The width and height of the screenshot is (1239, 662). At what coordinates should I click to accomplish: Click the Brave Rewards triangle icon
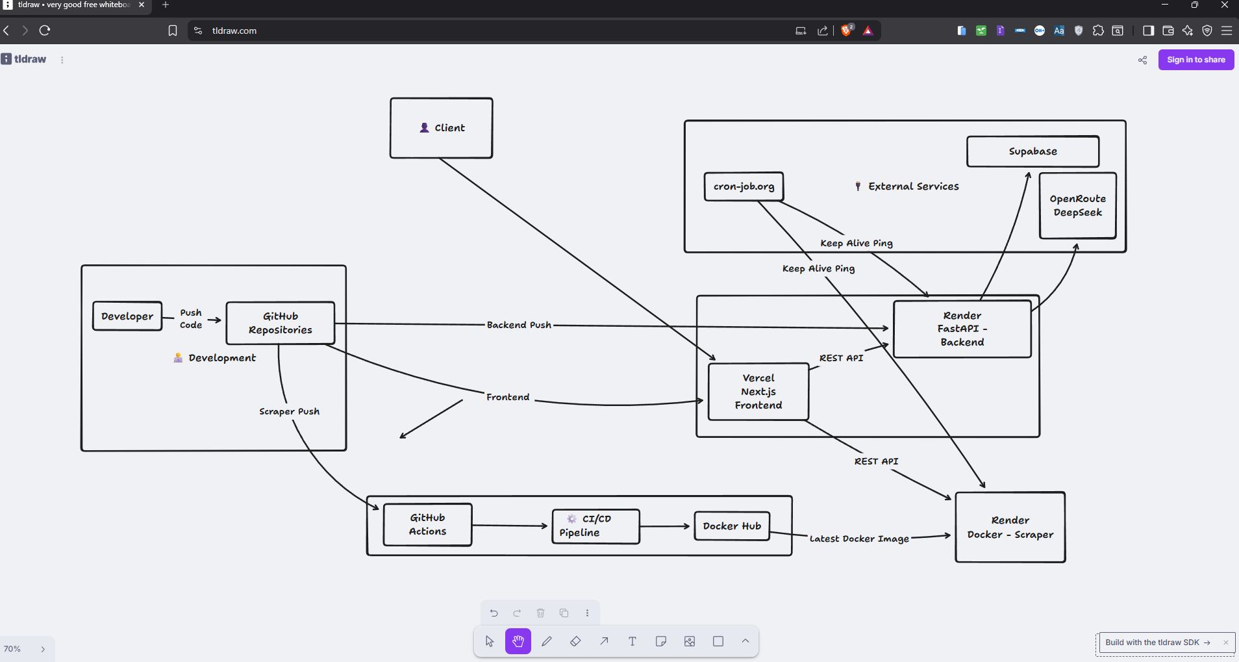pos(868,31)
